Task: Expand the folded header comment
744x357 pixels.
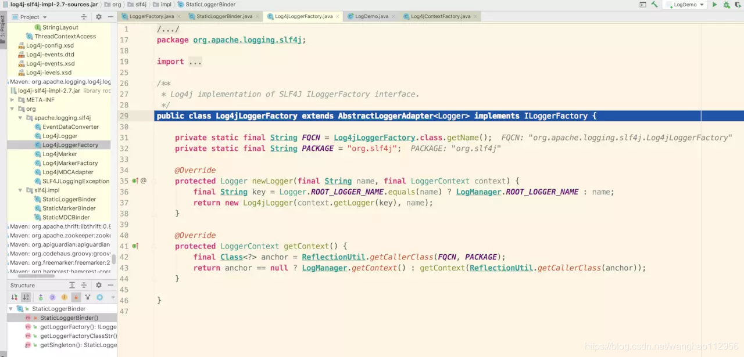Action: 168,30
